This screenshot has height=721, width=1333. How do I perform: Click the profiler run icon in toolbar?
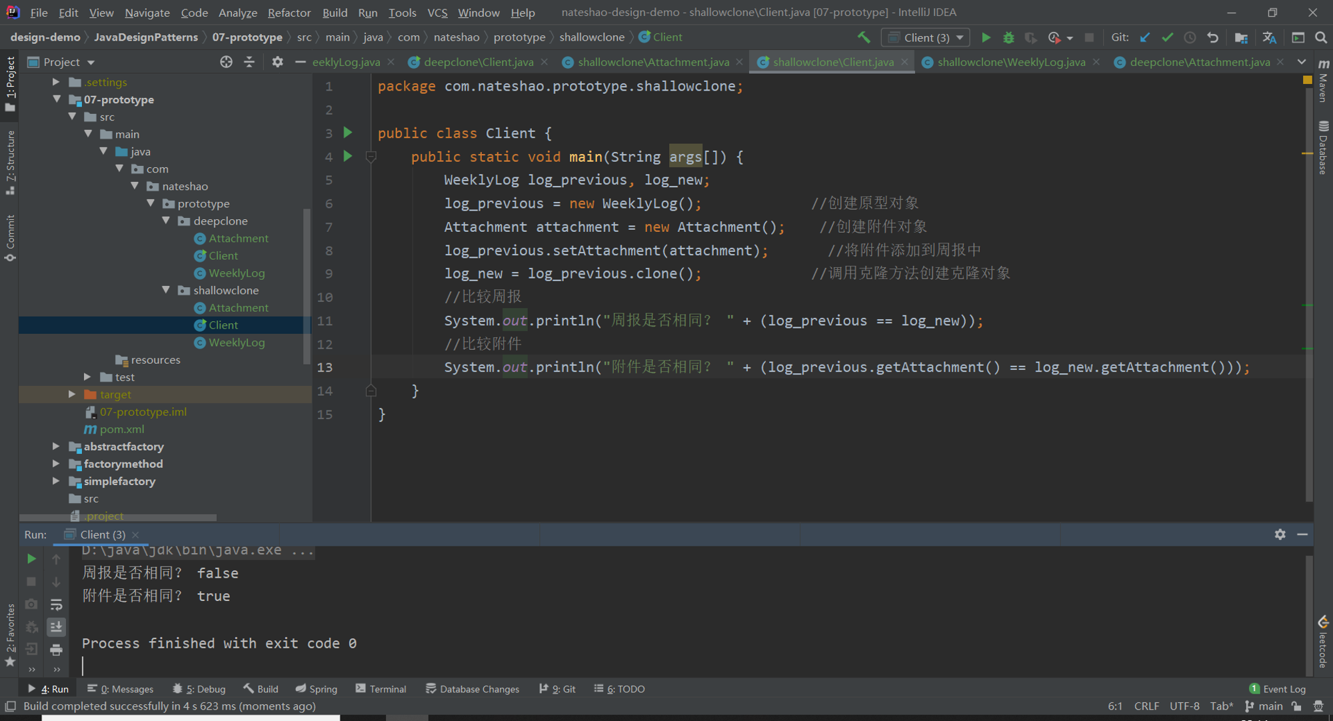(x=1054, y=37)
